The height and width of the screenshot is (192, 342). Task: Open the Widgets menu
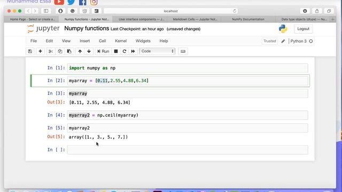coord(143,41)
